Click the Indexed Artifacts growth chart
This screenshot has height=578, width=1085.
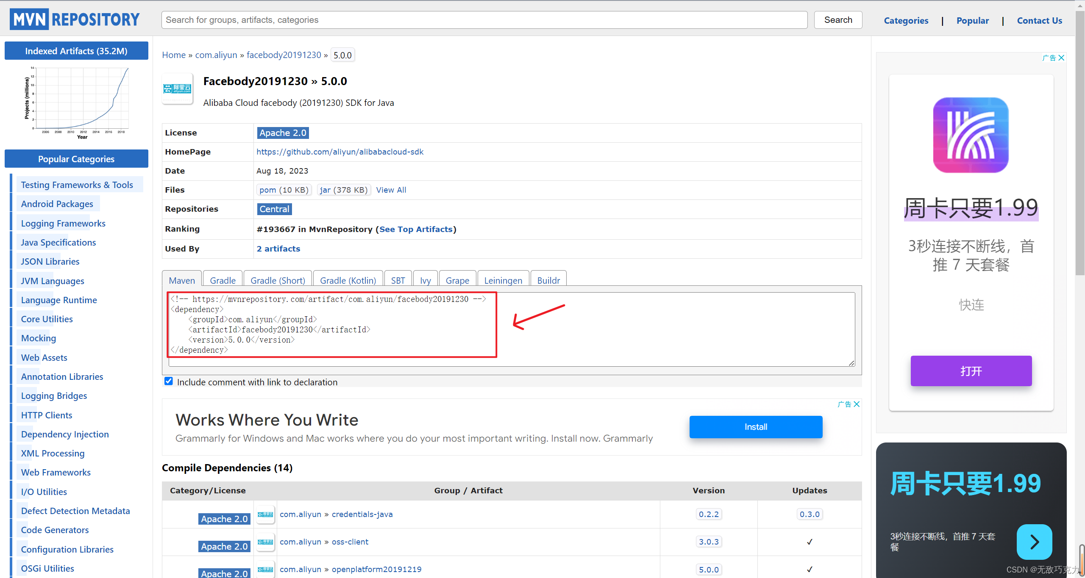pos(77,102)
